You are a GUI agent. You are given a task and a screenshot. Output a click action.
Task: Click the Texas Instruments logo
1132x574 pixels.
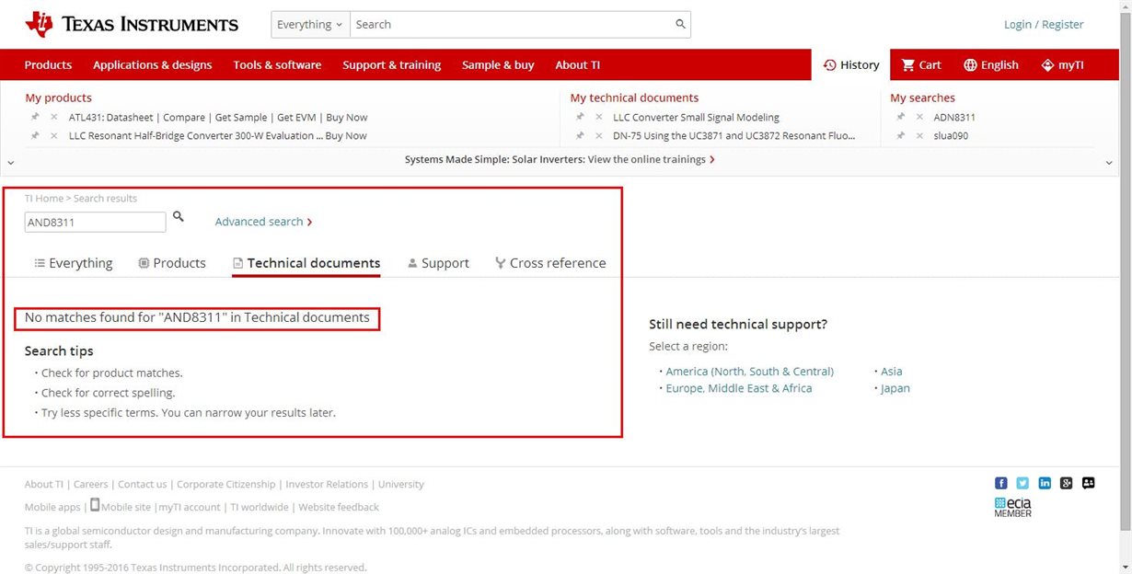132,24
